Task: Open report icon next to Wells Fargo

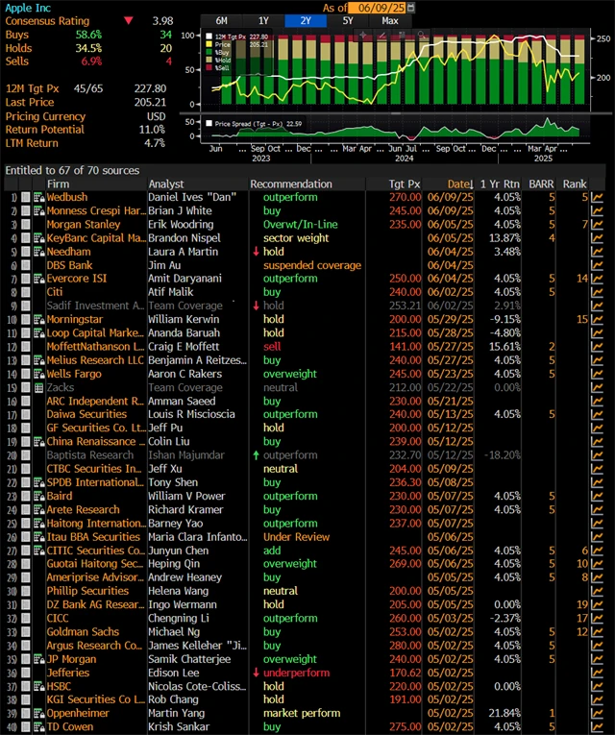Action: (x=39, y=373)
